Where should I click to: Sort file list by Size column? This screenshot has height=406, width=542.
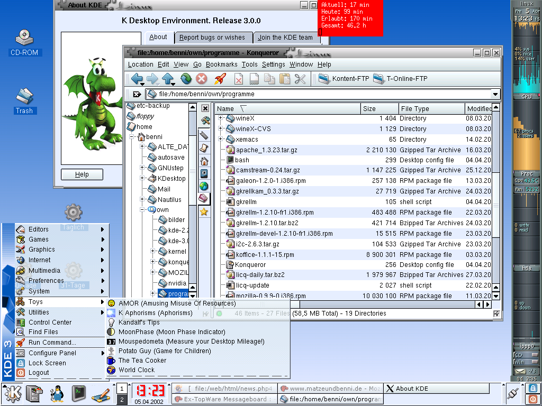(379, 108)
